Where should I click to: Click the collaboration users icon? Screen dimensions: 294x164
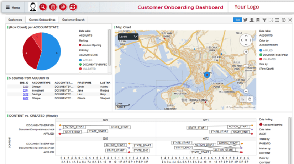coord(252,20)
